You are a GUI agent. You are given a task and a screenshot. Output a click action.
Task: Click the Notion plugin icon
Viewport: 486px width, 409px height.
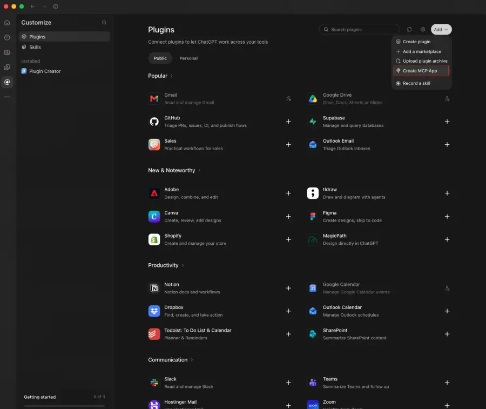[154, 288]
